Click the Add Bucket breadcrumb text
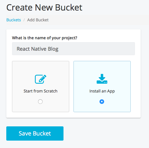The height and width of the screenshot is (148, 149). tap(38, 20)
